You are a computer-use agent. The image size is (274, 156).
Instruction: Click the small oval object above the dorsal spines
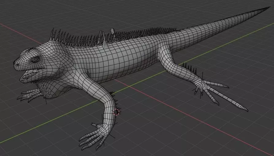coord(112,31)
